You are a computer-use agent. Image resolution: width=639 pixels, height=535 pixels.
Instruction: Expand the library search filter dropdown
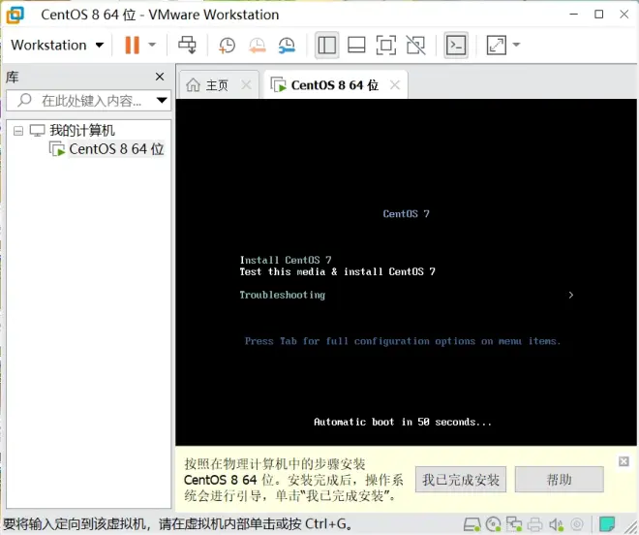(x=162, y=101)
